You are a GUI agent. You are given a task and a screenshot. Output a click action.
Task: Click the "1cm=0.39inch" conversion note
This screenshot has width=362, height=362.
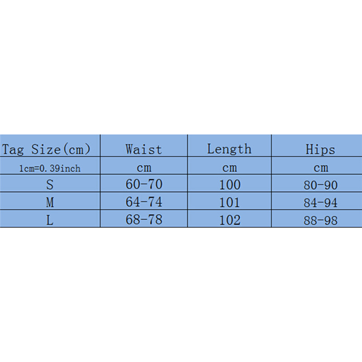point(50,168)
